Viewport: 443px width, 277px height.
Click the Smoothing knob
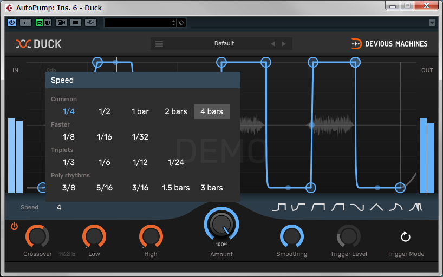(x=292, y=236)
